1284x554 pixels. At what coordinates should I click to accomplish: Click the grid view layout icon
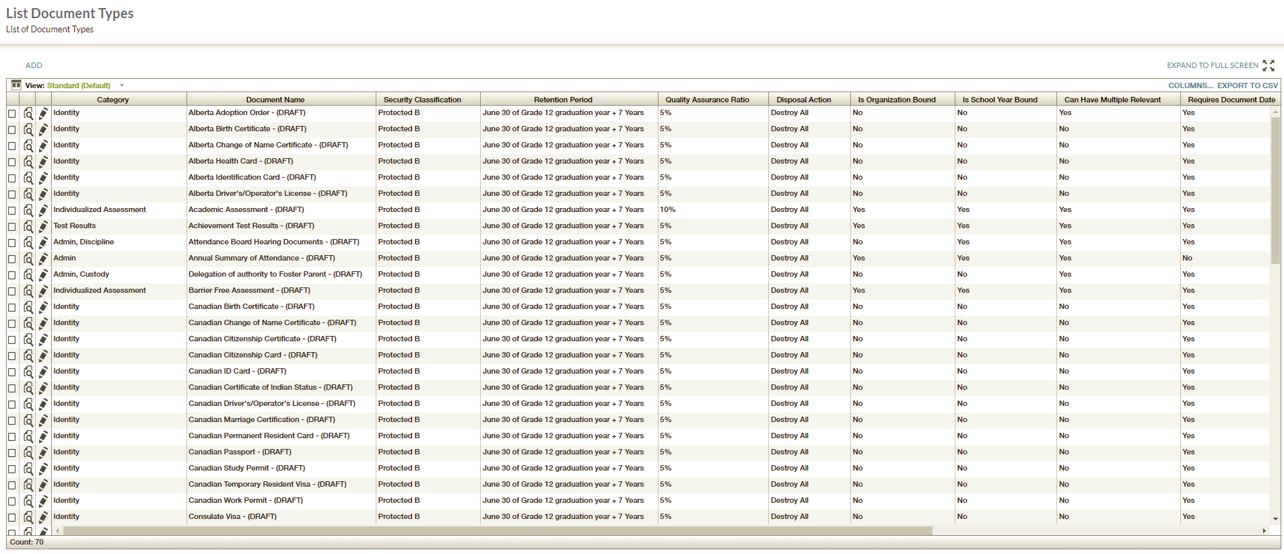pyautogui.click(x=15, y=85)
